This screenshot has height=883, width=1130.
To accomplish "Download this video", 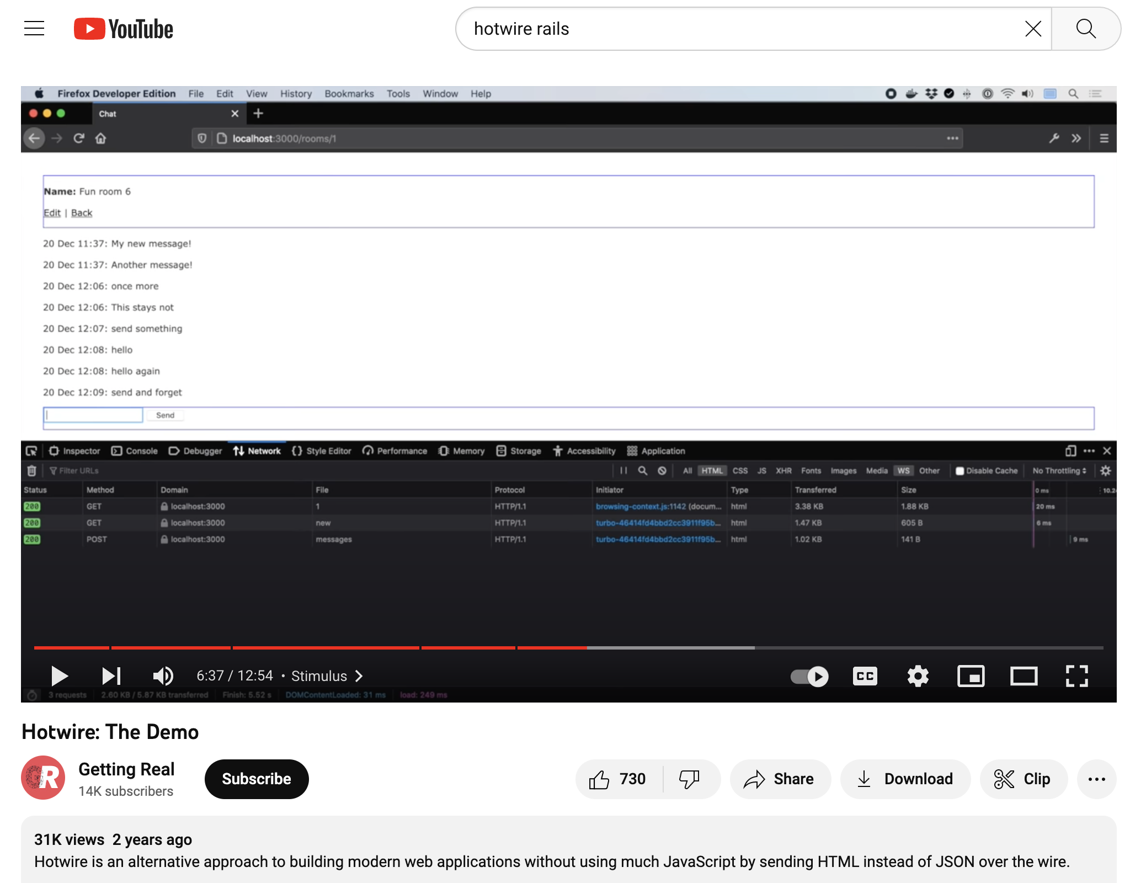I will click(905, 779).
